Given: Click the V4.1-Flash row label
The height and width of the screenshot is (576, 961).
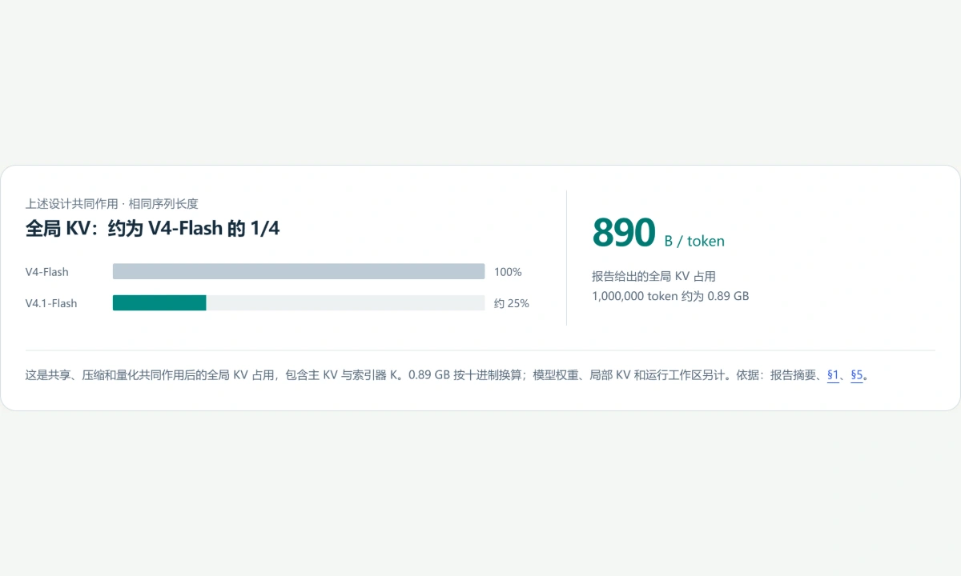Looking at the screenshot, I should pos(51,303).
